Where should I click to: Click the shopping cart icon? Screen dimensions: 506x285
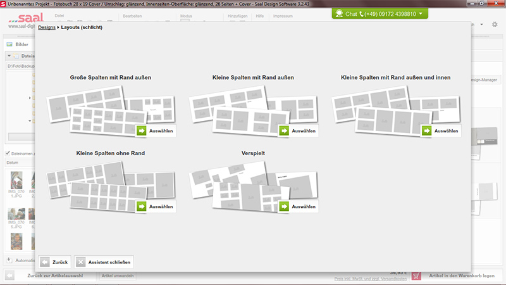(416, 275)
